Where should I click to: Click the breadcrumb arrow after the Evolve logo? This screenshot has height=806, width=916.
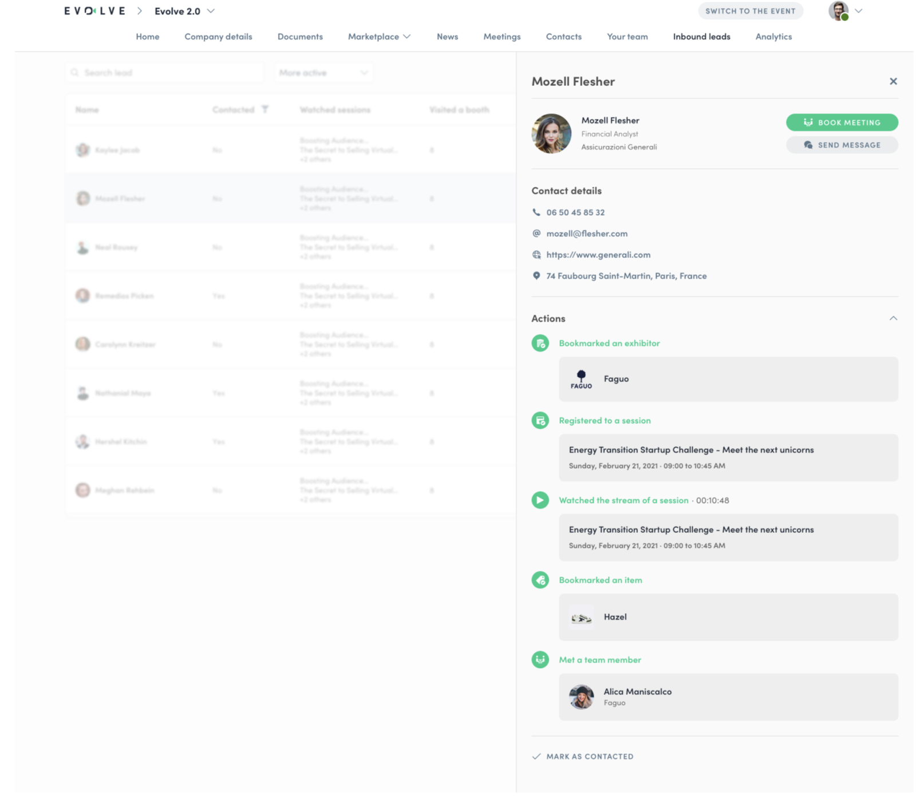click(x=140, y=11)
